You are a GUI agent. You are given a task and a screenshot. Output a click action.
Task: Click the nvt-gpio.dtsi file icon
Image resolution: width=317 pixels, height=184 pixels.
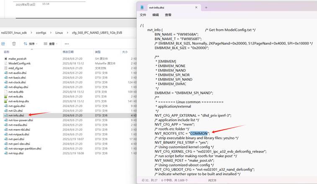(x=6, y=106)
